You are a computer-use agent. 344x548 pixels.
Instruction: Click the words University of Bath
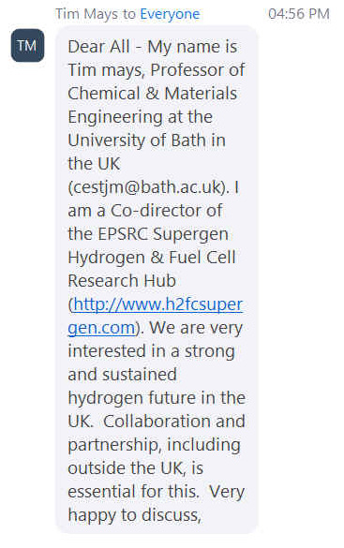point(137,141)
